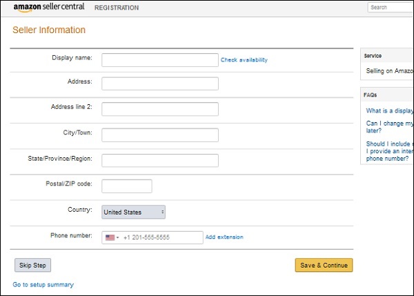Open the Go to setup summary link
This screenshot has height=296, width=414.
43,284
